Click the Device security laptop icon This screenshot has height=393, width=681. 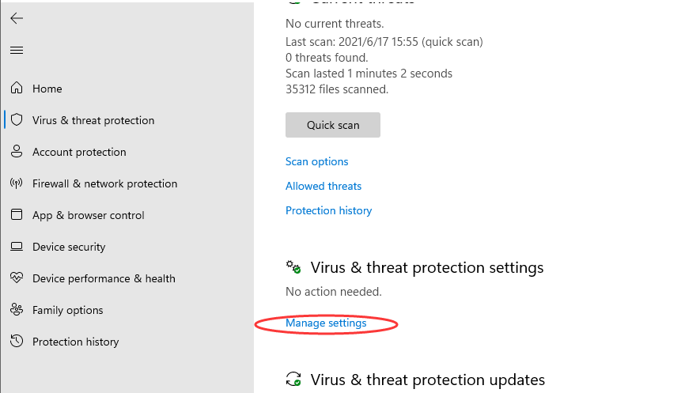pyautogui.click(x=17, y=247)
